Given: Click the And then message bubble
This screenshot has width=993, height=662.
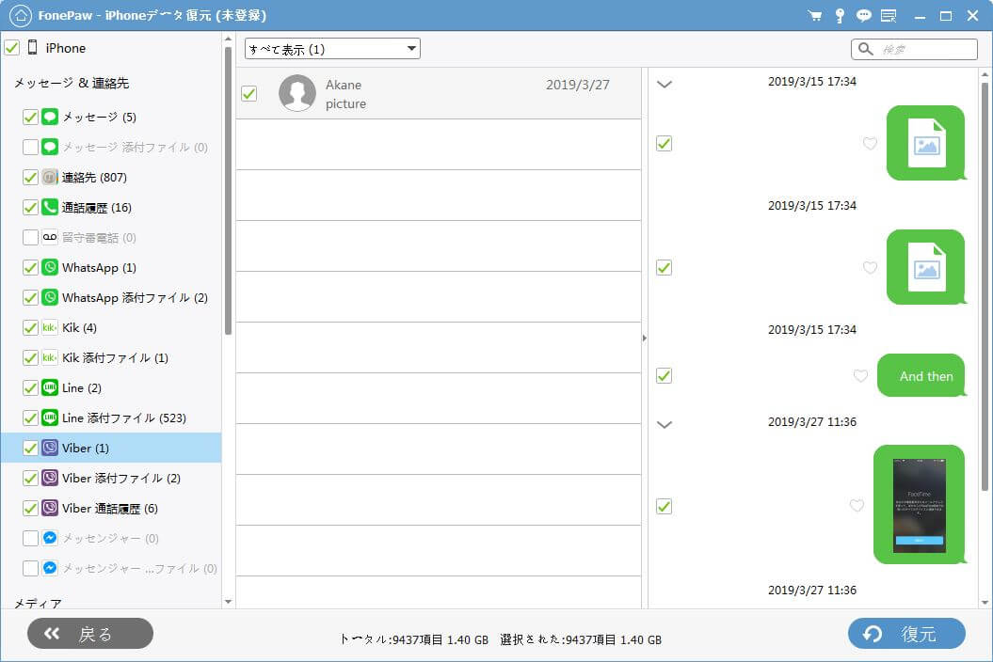Looking at the screenshot, I should click(x=921, y=375).
